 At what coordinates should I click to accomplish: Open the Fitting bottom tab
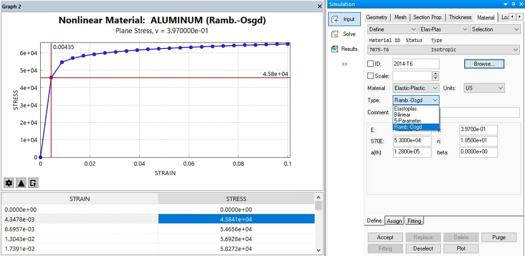[x=414, y=221]
